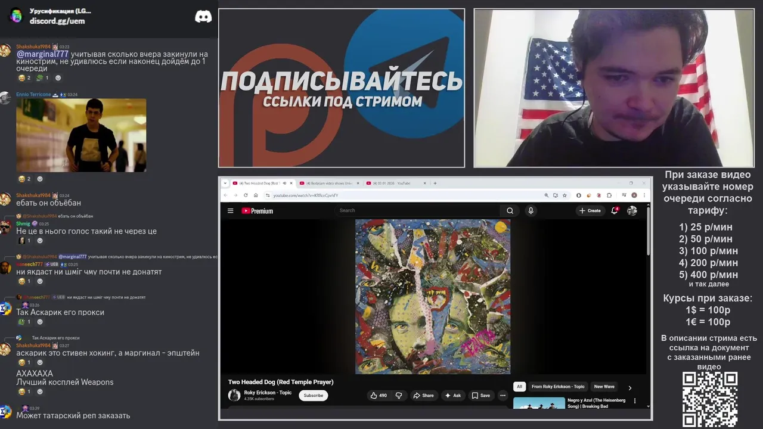Toggle Subscribe for Roky Erickson - Topic
The height and width of the screenshot is (429, 763).
pyautogui.click(x=313, y=395)
